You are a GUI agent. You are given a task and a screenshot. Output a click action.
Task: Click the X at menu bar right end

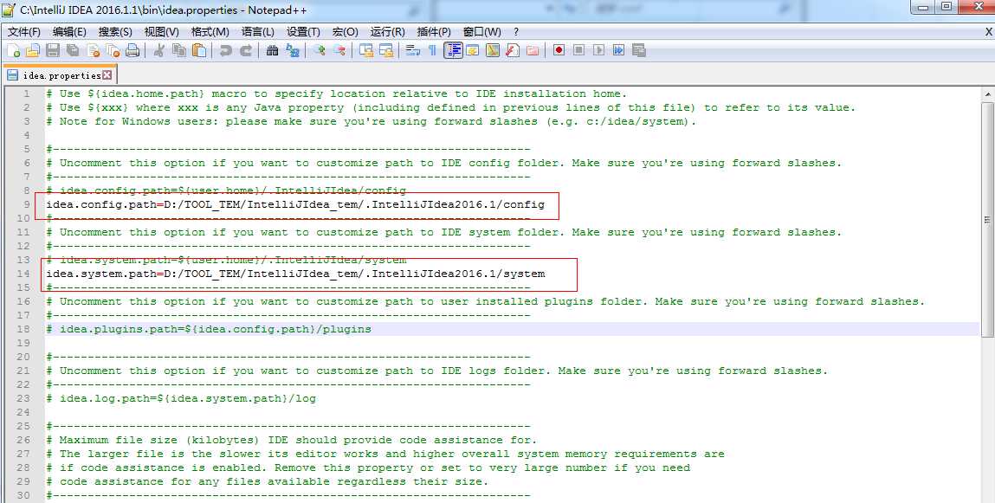point(989,32)
